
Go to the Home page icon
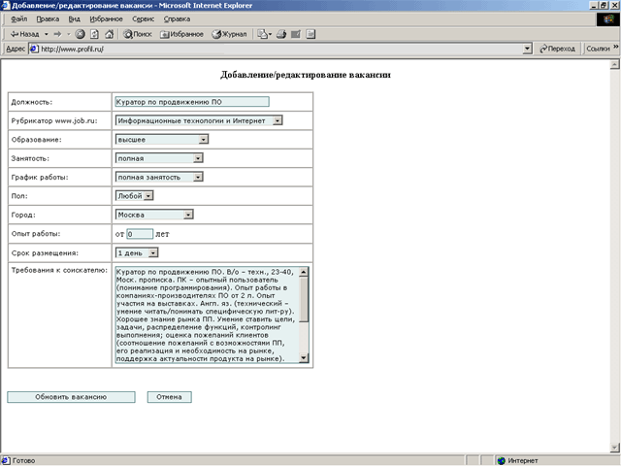(109, 34)
